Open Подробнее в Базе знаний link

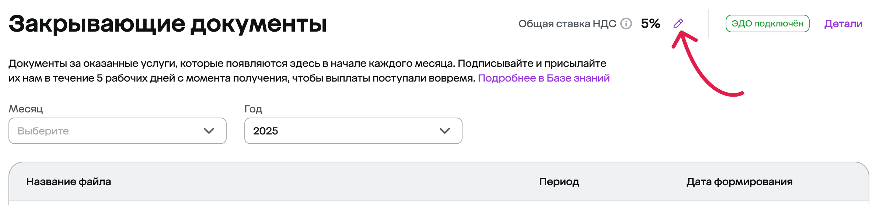(544, 78)
